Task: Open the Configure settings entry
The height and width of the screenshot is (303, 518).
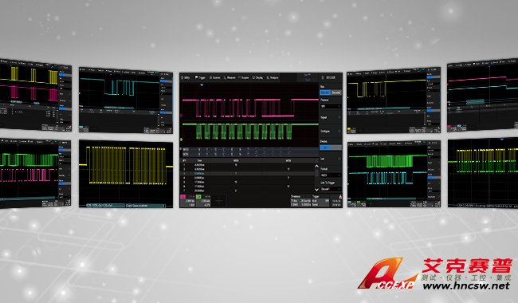Action: [x=331, y=132]
